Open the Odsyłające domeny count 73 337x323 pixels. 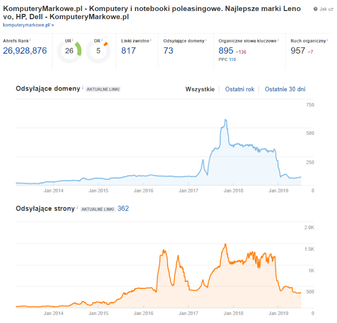[168, 51]
